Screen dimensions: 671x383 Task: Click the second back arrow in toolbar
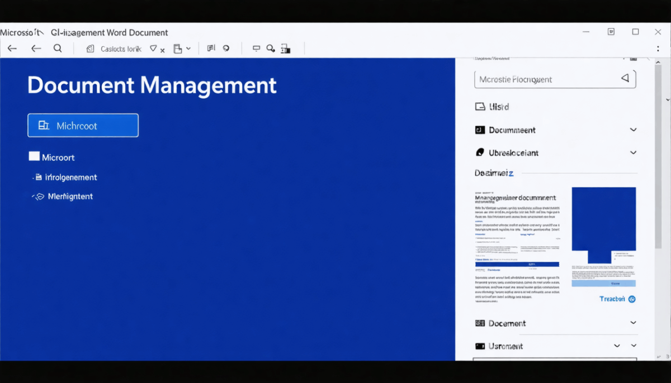pyautogui.click(x=36, y=49)
